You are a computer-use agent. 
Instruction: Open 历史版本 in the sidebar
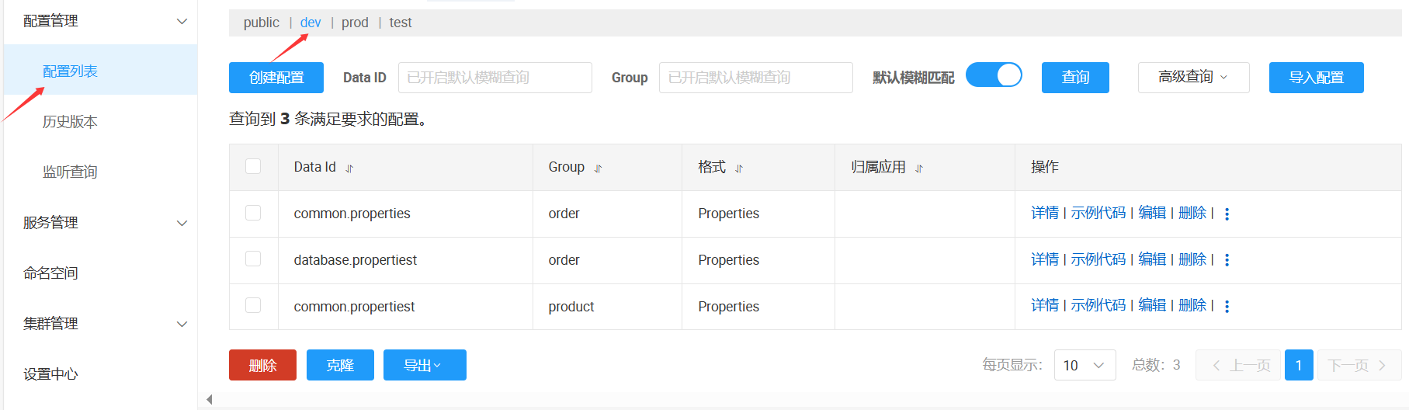pos(70,122)
